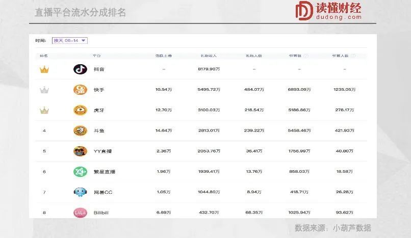
Task: Select the 虎牙 platform name
Action: (99, 110)
